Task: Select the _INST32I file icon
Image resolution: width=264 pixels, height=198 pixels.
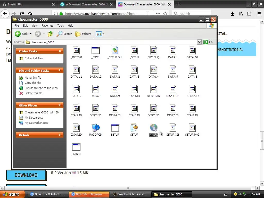Action: tap(76, 50)
